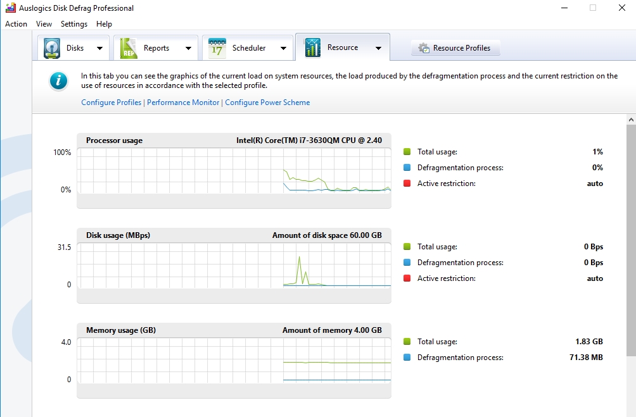636x417 pixels.
Task: Open the Help menu
Action: point(104,24)
